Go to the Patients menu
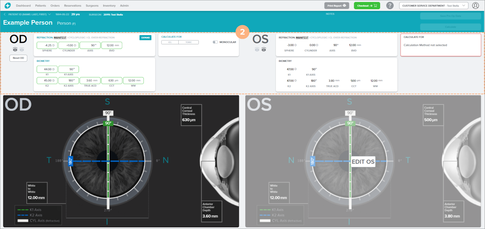 click(x=41, y=5)
